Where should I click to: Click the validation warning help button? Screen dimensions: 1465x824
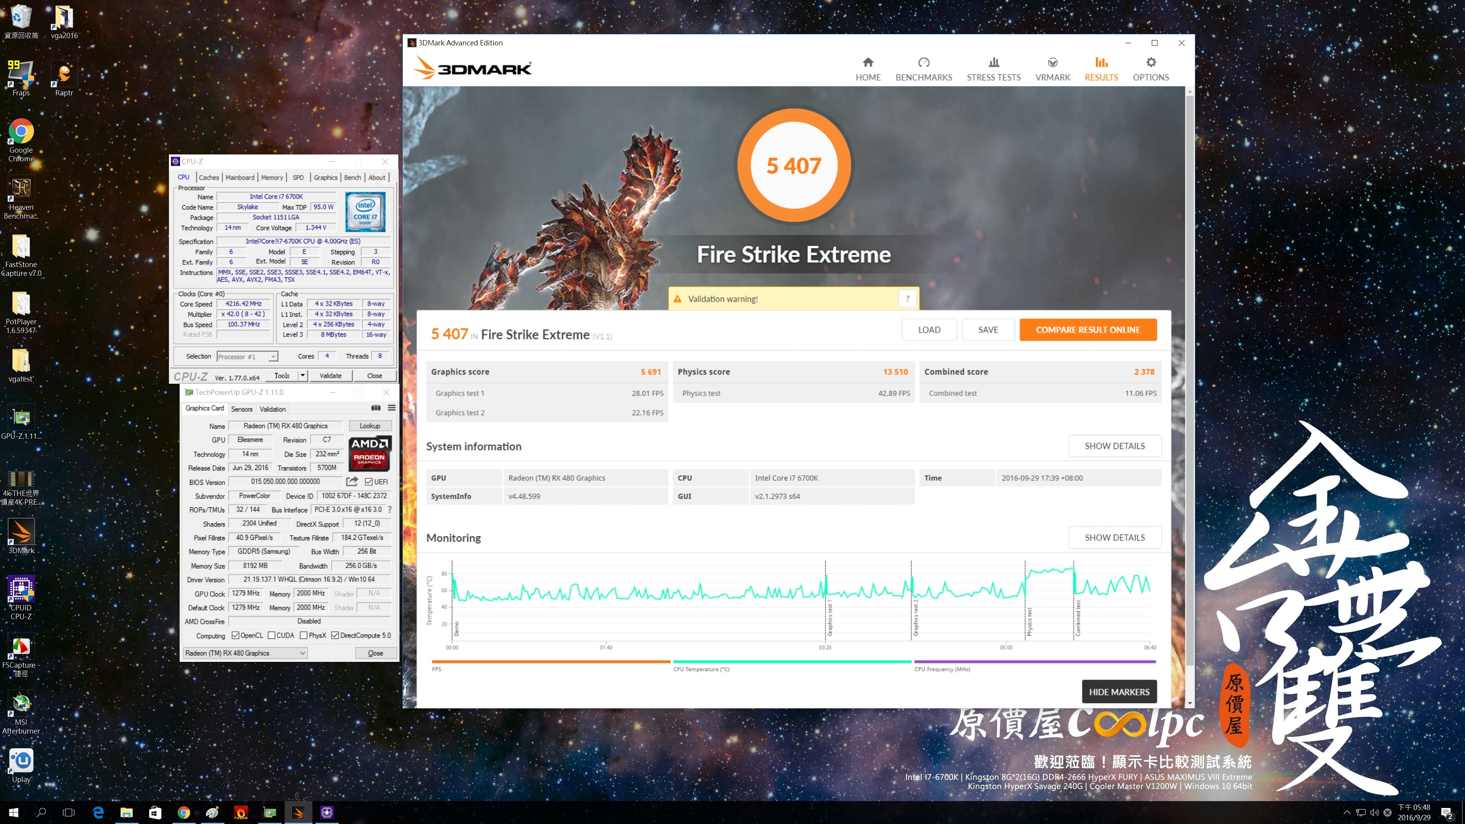[907, 299]
